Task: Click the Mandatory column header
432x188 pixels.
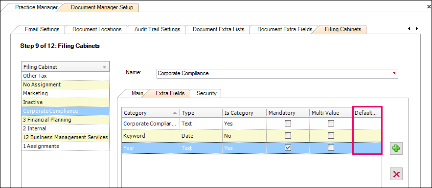Action: tap(288, 113)
